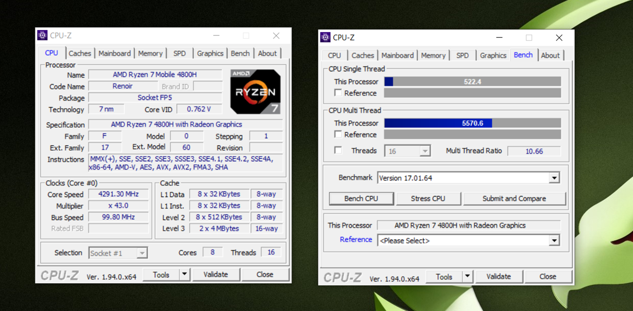The height and width of the screenshot is (311, 633).
Task: Select the CPU tab in left window
Action: [x=52, y=53]
